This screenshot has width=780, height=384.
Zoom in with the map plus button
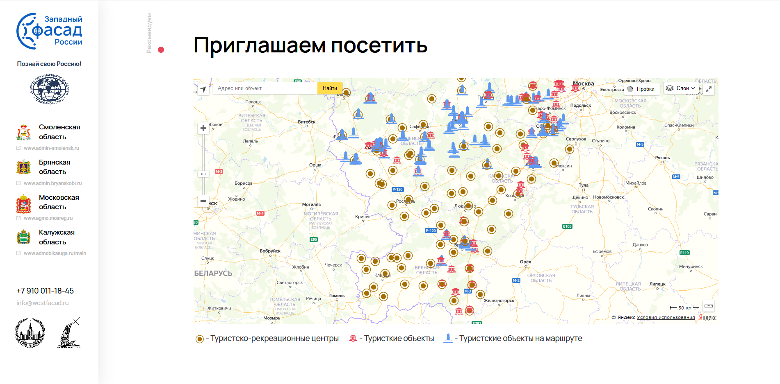click(203, 128)
